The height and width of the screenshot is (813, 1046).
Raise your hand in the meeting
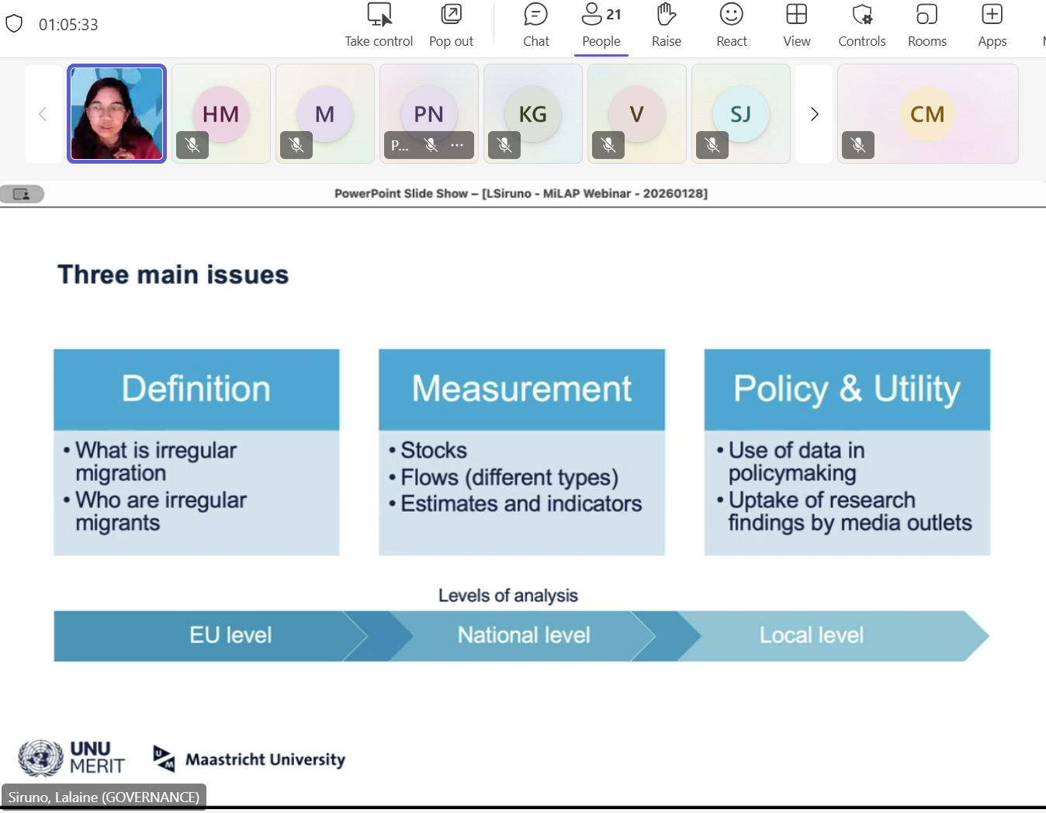pos(666,16)
